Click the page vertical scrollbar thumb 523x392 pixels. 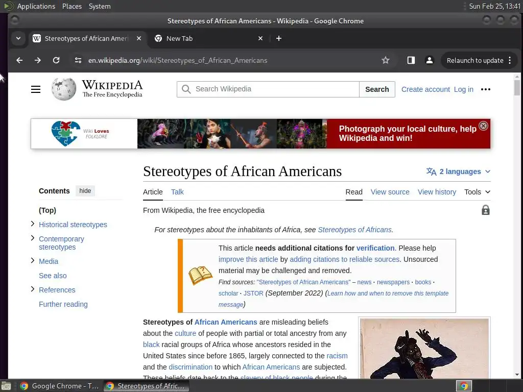517,88
